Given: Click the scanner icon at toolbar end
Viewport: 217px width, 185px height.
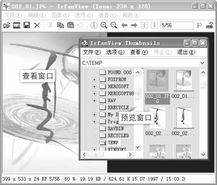Looking at the screenshot, I should 210,25.
